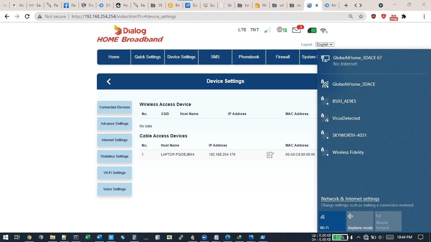Open the English language dropdown
Viewport: 431px width, 242px height.
325,44
